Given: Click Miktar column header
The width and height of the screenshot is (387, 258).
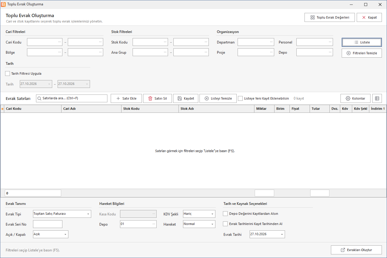Looking at the screenshot, I should pos(264,109).
